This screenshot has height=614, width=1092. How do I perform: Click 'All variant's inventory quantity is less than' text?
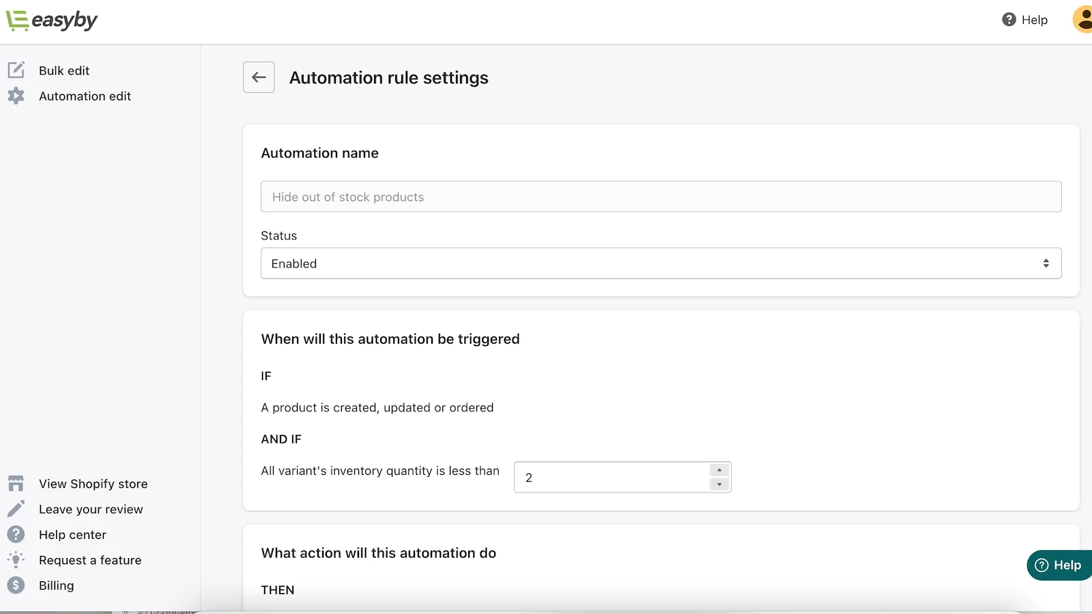(380, 471)
